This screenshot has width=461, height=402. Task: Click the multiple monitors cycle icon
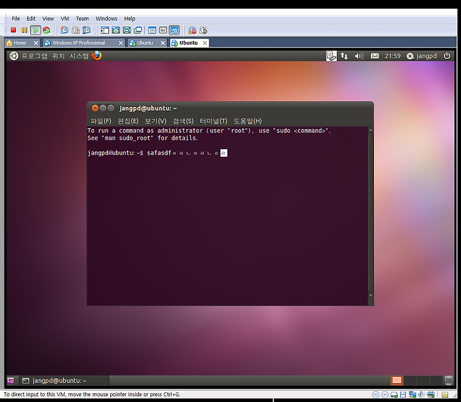click(x=138, y=30)
